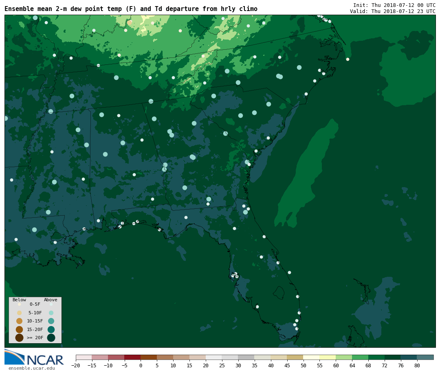Click the colorbar label '0'
This screenshot has width=440, height=373.
coord(141,365)
